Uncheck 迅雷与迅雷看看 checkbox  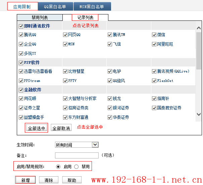[x=21, y=71]
